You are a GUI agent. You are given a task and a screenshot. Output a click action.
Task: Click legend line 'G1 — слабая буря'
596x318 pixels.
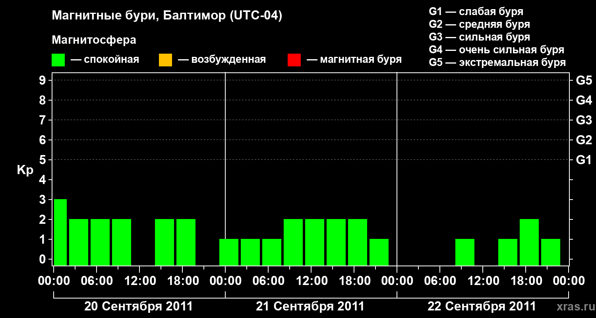476,12
